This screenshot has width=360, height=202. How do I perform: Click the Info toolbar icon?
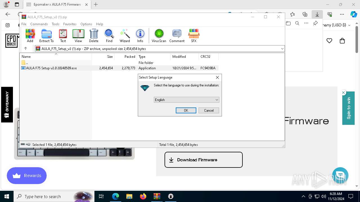tap(140, 36)
